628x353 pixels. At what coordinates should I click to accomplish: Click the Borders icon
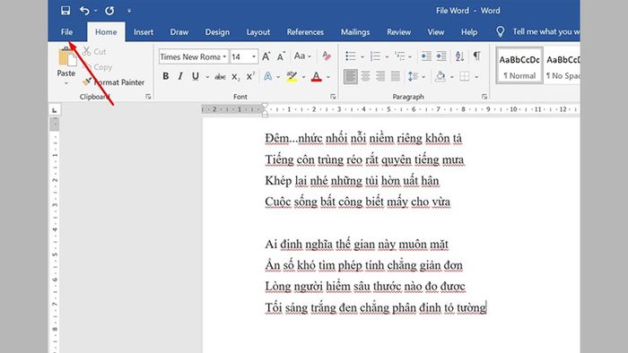point(465,76)
